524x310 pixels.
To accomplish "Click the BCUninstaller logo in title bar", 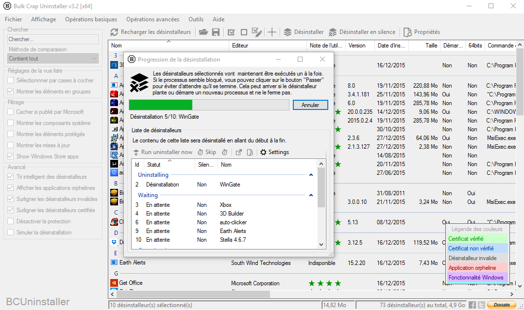I will coord(7,6).
